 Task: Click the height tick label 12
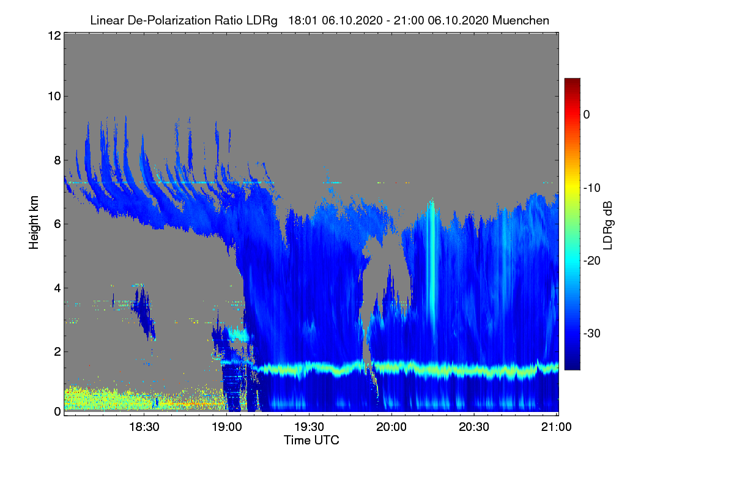pyautogui.click(x=53, y=35)
